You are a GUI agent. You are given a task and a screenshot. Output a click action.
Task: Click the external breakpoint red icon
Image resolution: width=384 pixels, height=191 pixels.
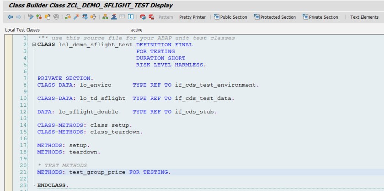tap(151, 17)
